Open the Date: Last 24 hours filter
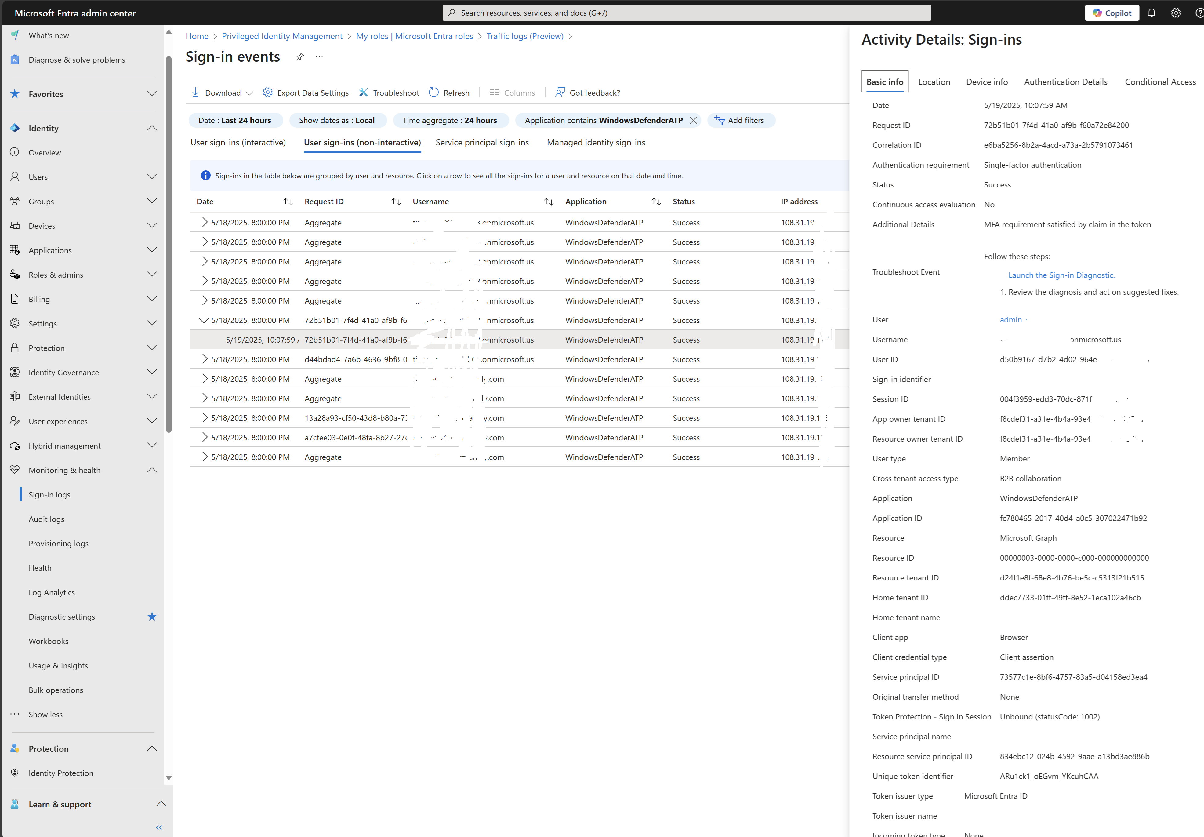This screenshot has height=837, width=1204. pyautogui.click(x=235, y=120)
